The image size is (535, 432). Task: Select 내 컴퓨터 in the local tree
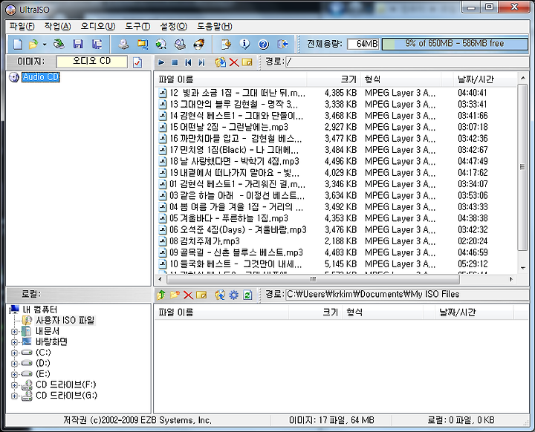[40, 310]
